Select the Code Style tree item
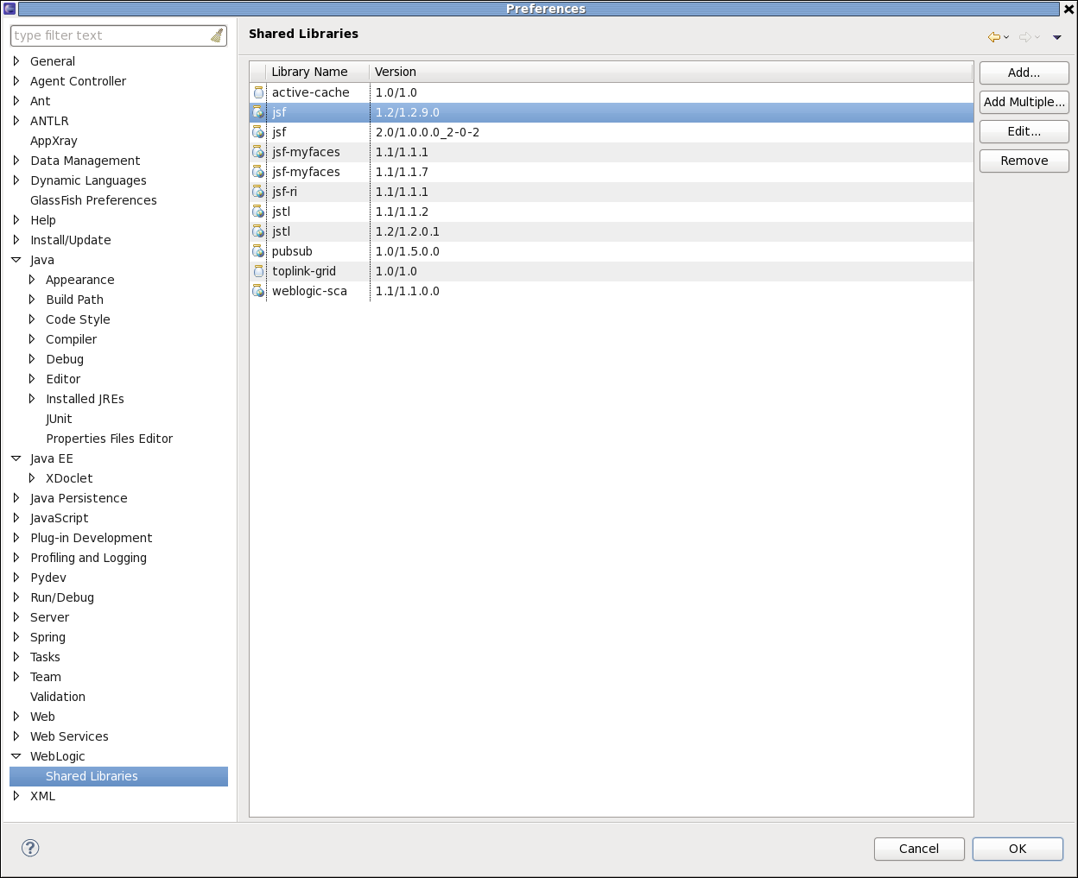The width and height of the screenshot is (1078, 878). pos(78,319)
